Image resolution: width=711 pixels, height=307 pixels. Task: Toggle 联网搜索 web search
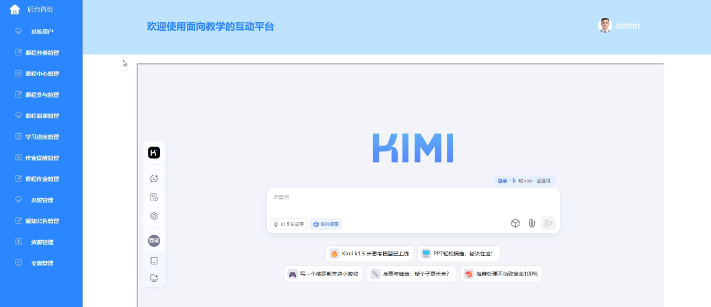pos(326,224)
